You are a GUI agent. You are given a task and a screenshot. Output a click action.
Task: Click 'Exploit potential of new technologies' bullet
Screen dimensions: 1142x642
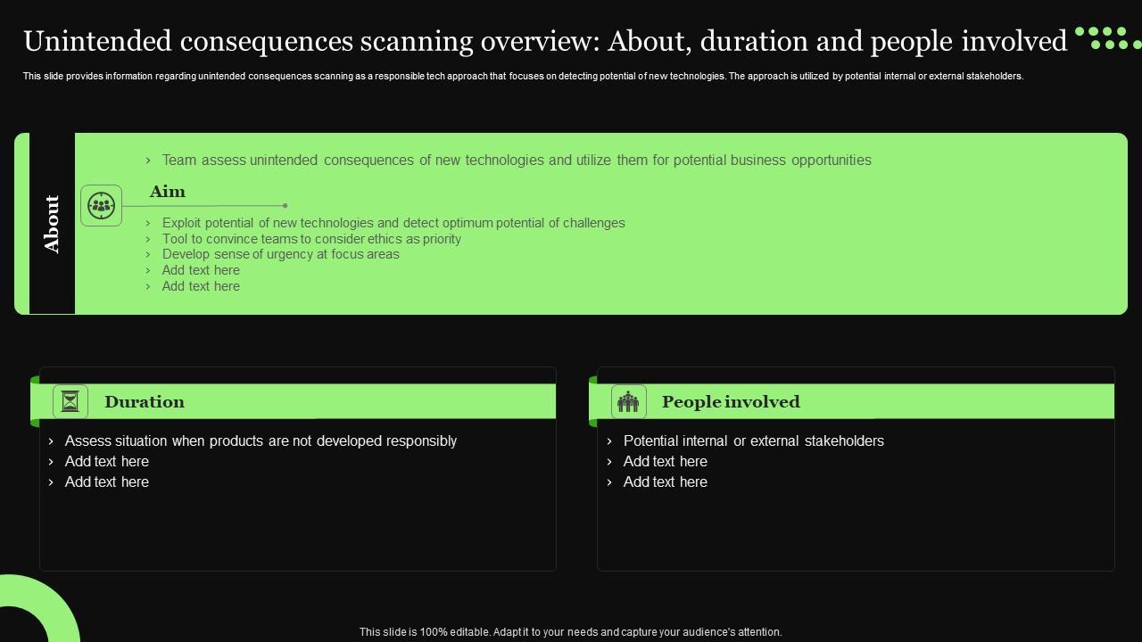393,223
